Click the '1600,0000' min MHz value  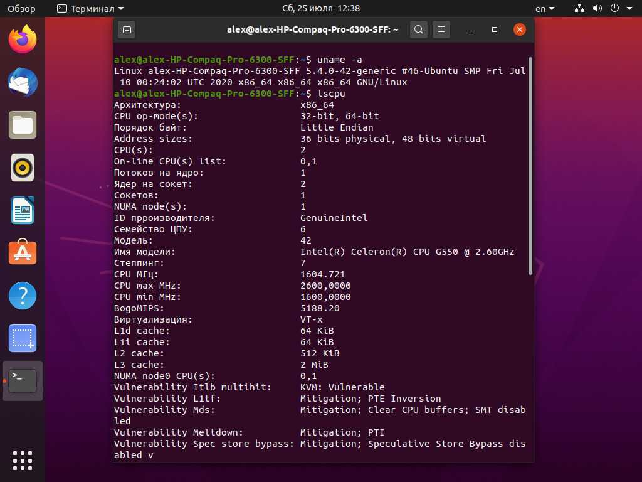coord(325,297)
